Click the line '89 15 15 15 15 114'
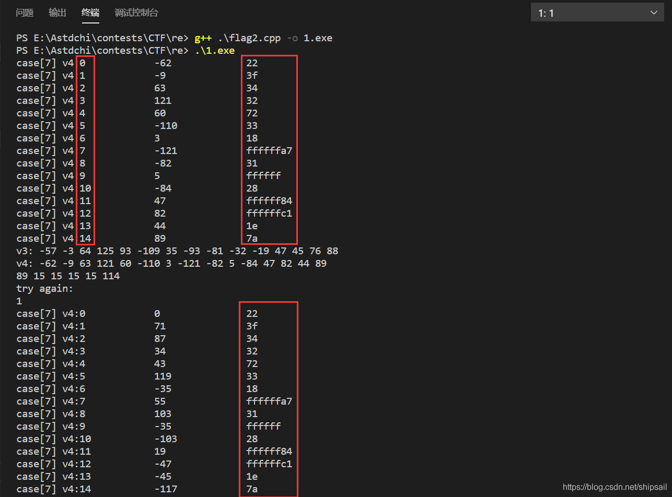The width and height of the screenshot is (672, 497). pos(68,276)
